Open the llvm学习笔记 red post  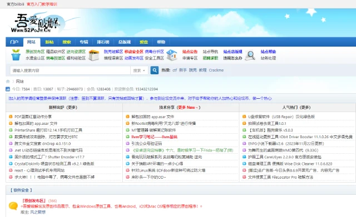pos(155,137)
